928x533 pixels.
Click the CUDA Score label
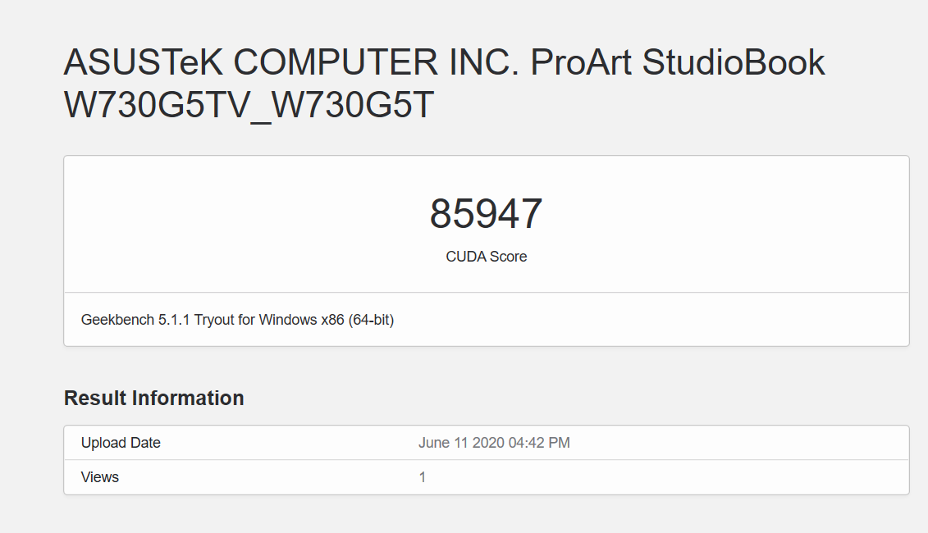[x=486, y=257]
